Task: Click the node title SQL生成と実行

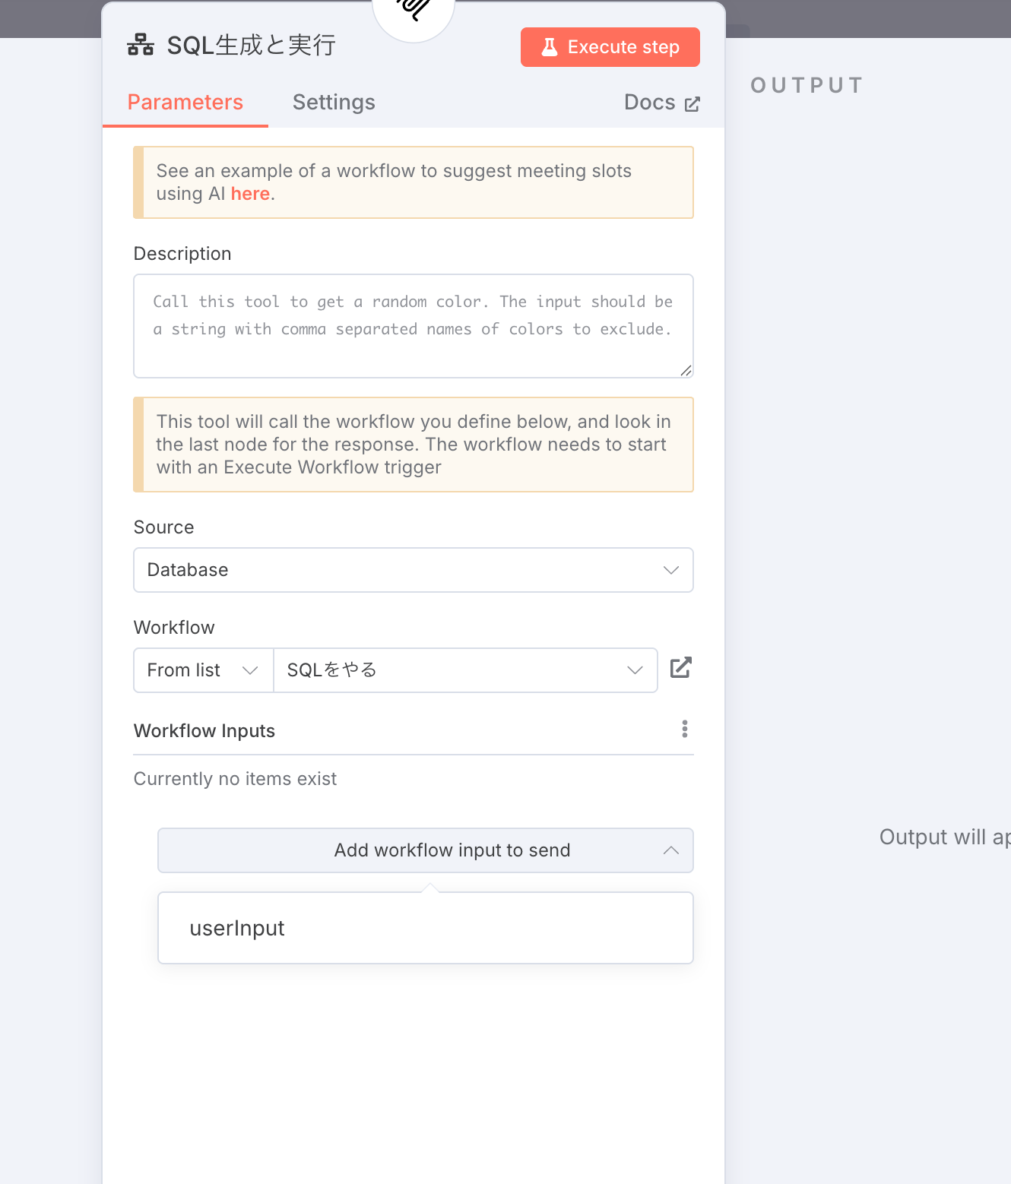Action: [251, 46]
